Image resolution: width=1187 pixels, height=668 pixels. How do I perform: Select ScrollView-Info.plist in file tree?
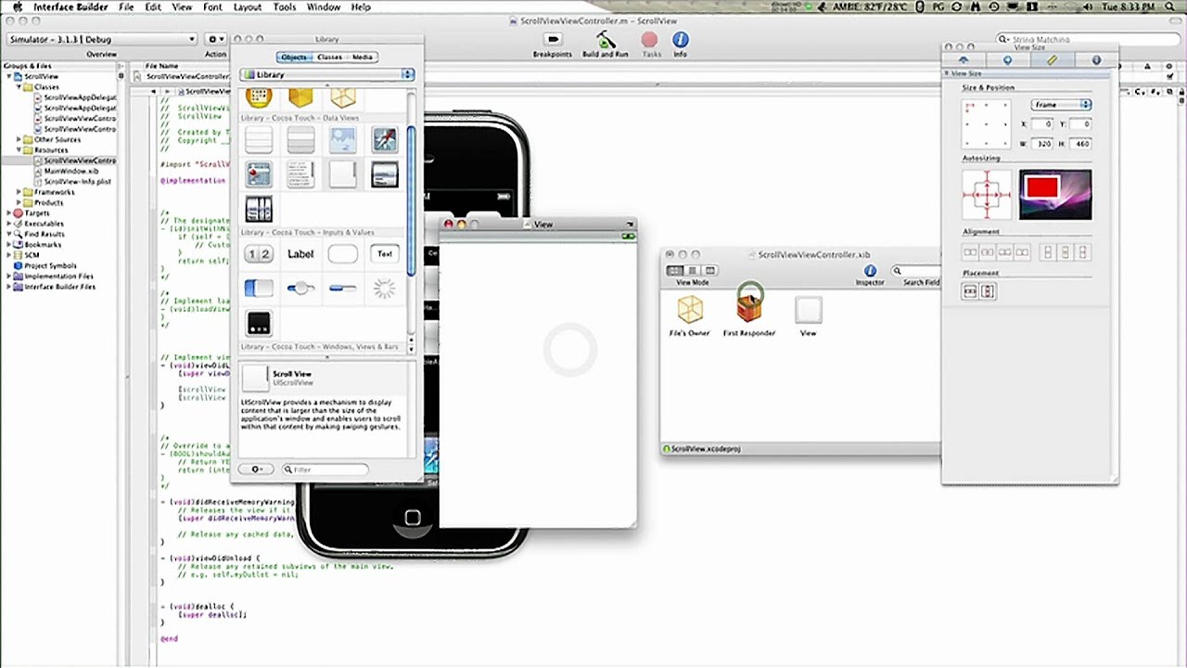(x=77, y=182)
